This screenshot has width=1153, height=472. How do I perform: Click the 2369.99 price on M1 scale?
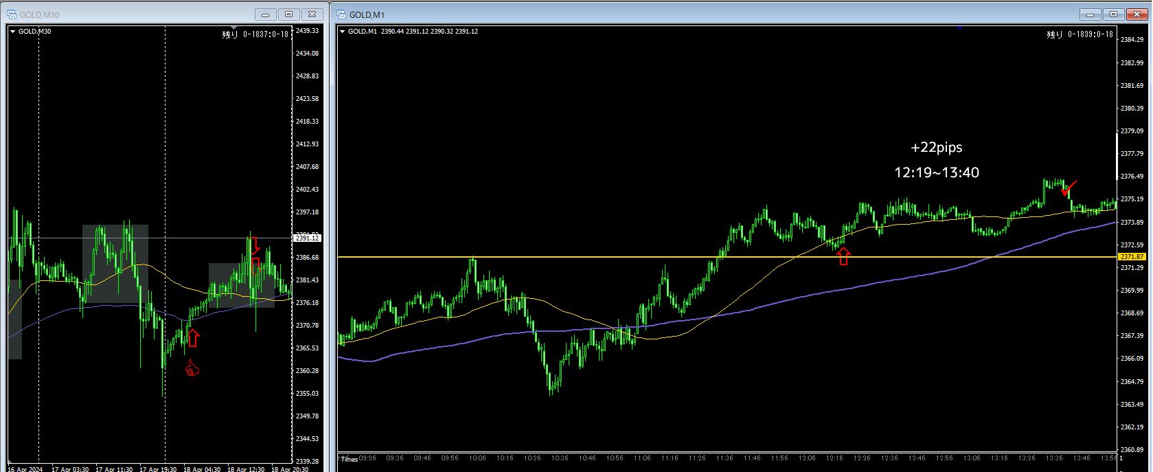point(1132,291)
